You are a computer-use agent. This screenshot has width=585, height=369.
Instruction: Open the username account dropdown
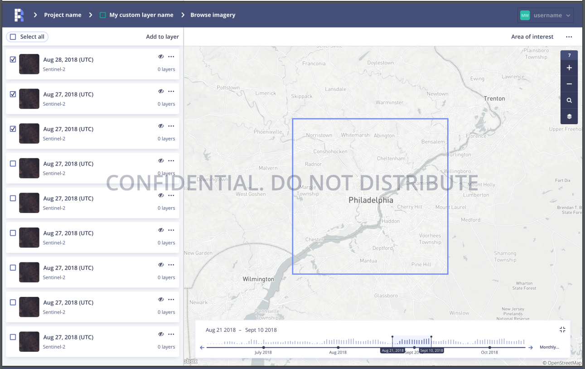[x=546, y=15]
